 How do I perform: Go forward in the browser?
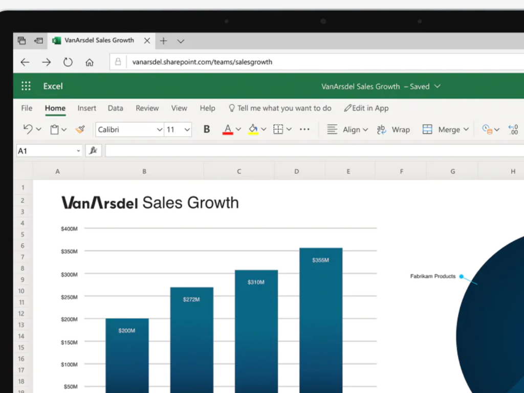(x=47, y=62)
